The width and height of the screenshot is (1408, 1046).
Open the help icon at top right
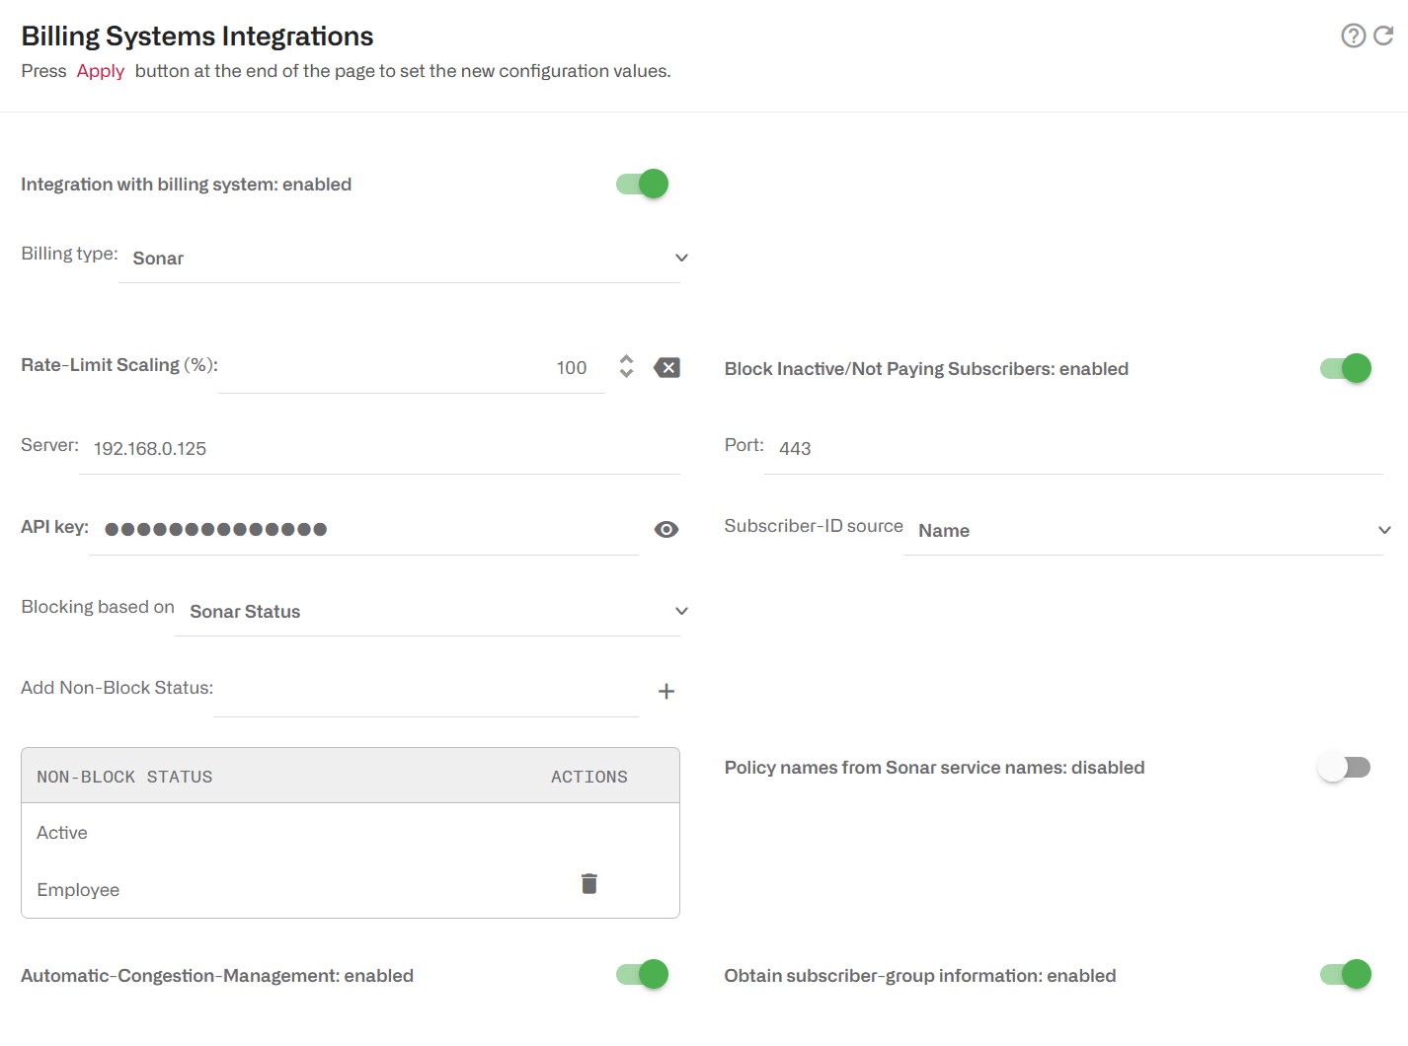1353,36
